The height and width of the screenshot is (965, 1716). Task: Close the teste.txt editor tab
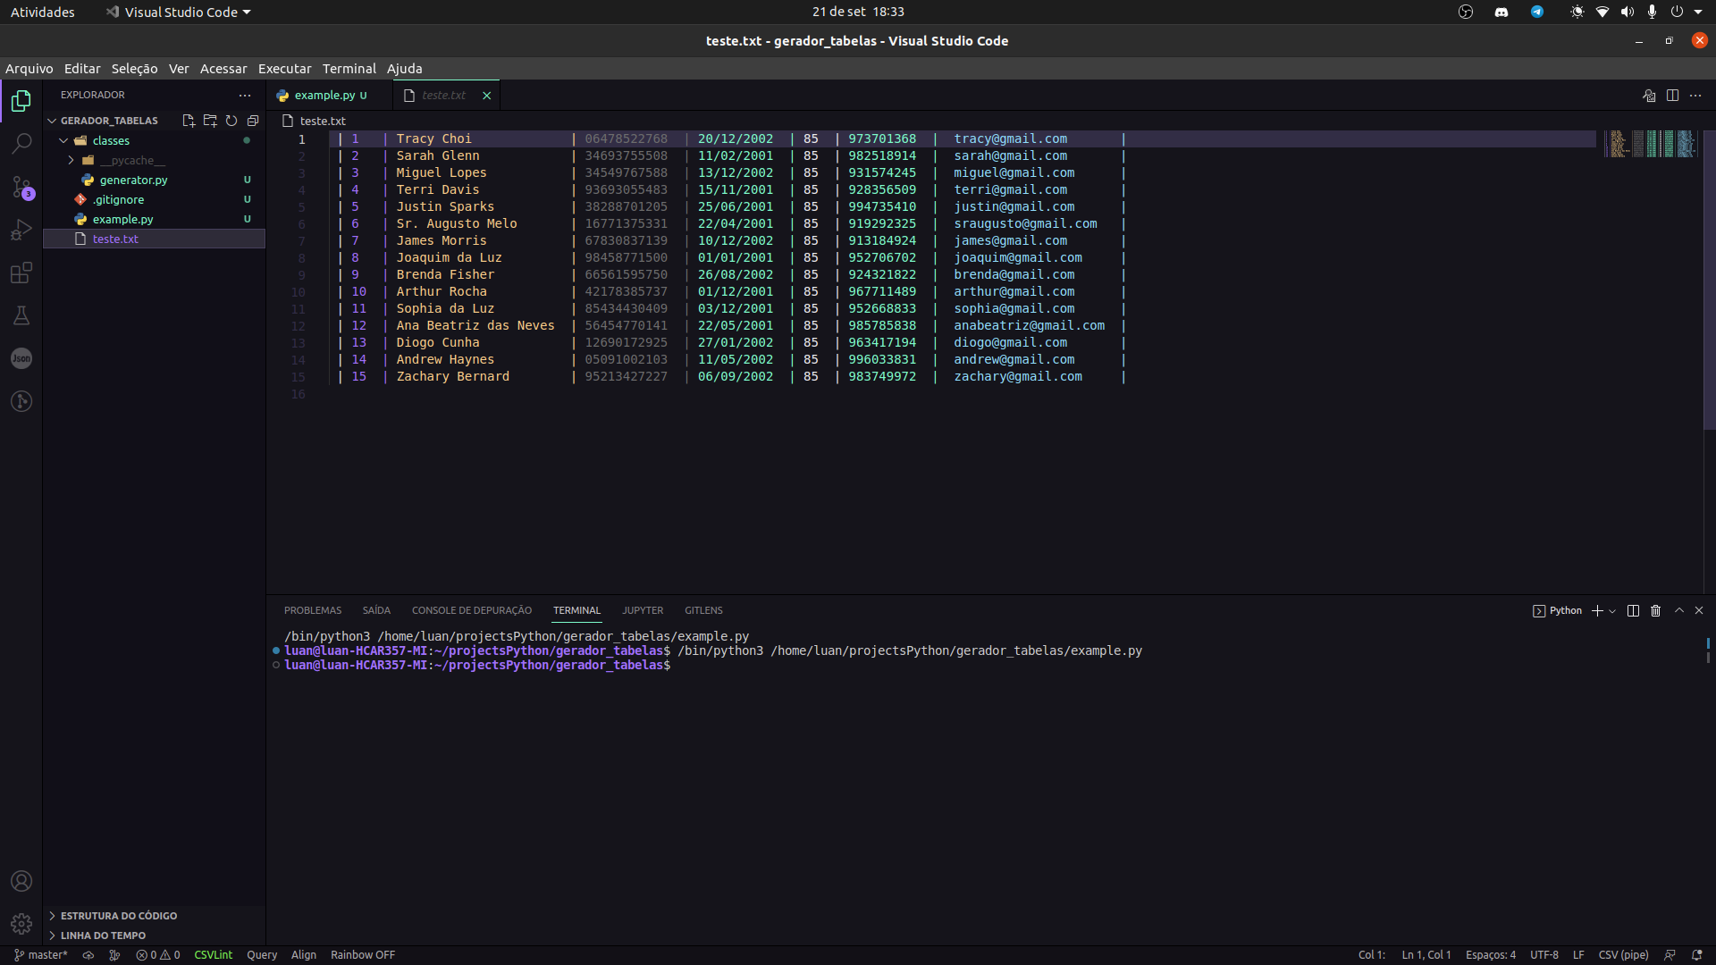tap(487, 96)
